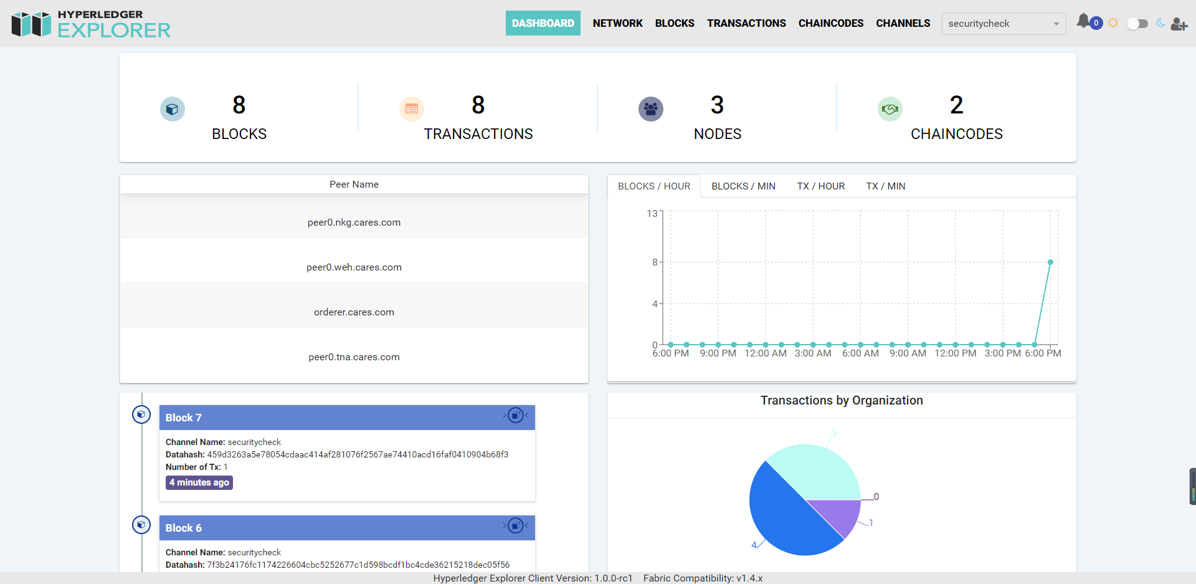The image size is (1196, 584).
Task: Switch to the TX / HOUR chart tab
Action: 820,186
